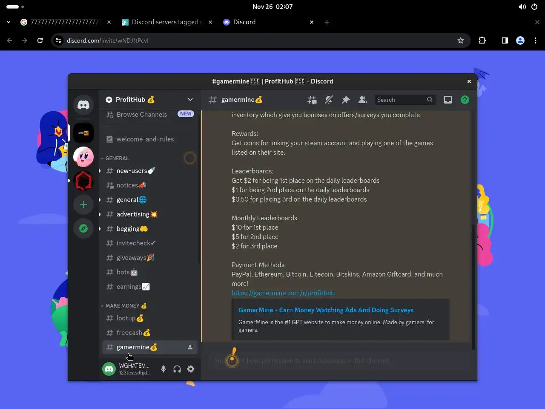Open the lootup channel

tap(149, 318)
